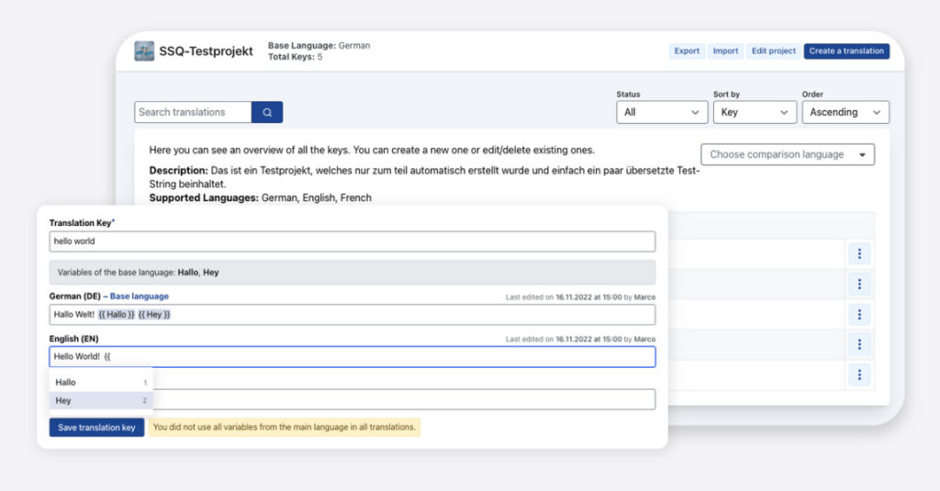Open Edit project
940x491 pixels.
[x=773, y=51]
